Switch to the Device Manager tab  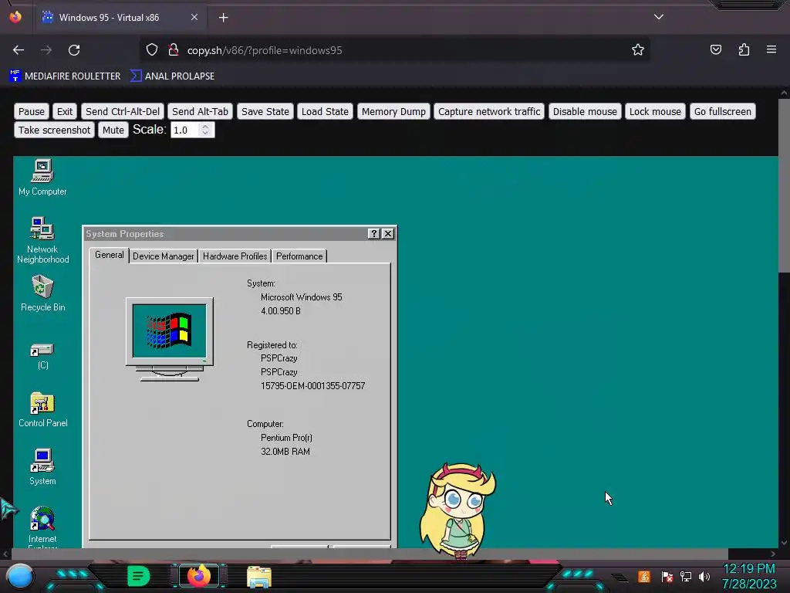coord(164,256)
